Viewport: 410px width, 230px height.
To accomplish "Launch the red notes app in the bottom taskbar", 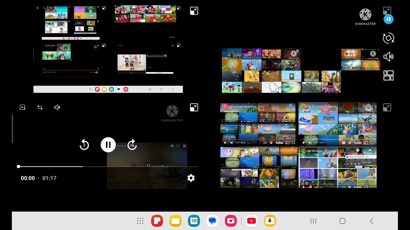I will pyautogui.click(x=157, y=221).
